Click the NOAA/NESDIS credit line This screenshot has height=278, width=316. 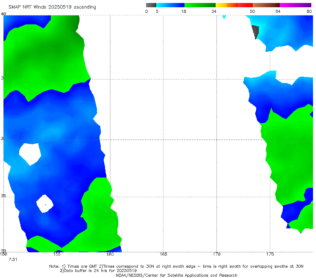[x=176, y=275]
